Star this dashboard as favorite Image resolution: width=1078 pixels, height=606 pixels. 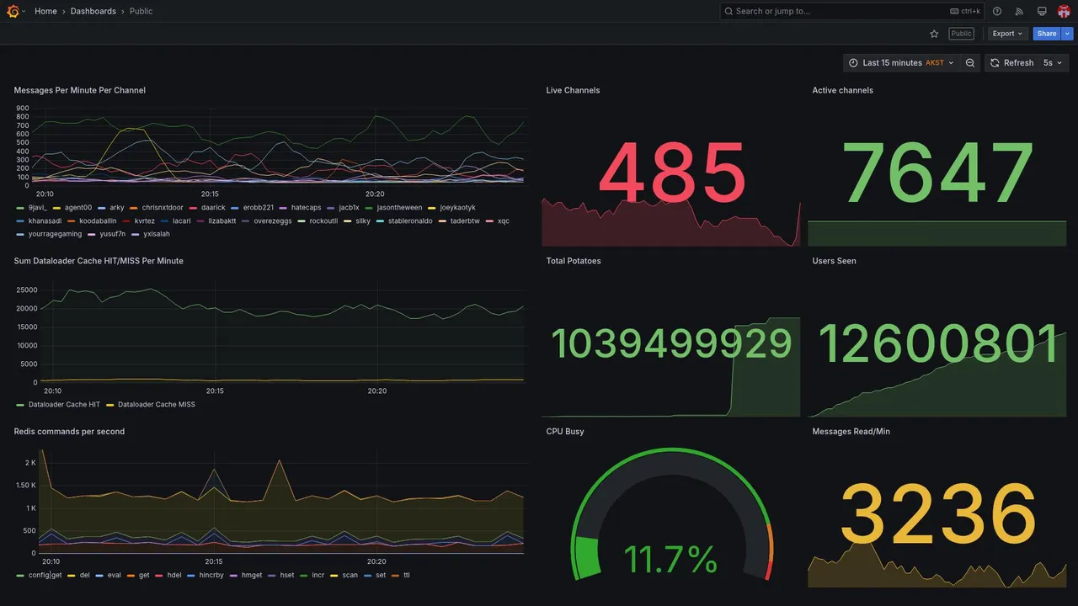click(934, 34)
